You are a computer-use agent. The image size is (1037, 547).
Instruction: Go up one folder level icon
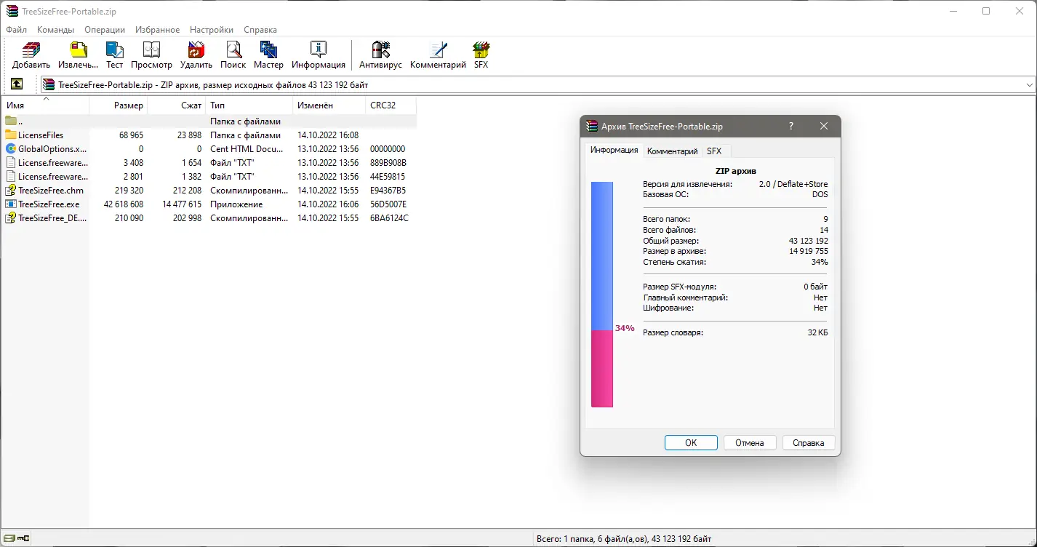point(17,84)
